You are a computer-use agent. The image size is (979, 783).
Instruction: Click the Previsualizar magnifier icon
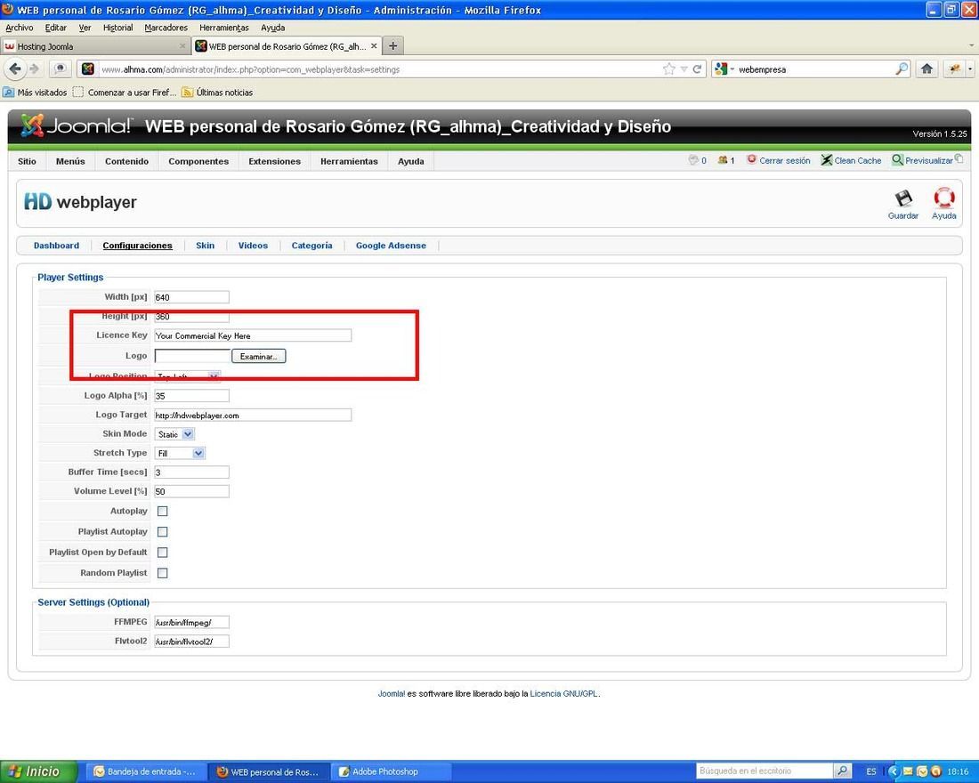[897, 160]
